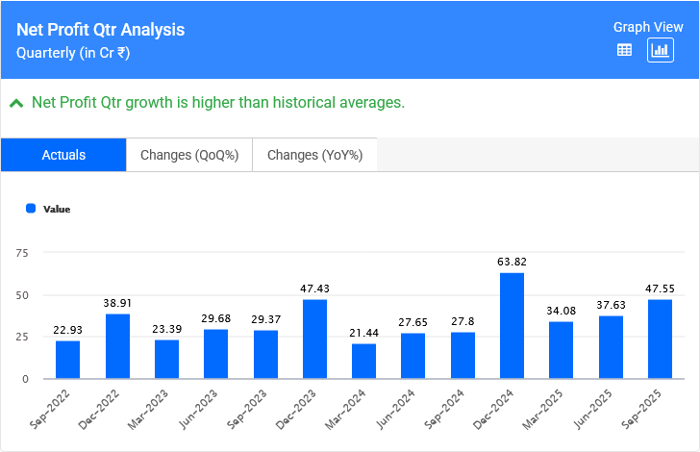Click the Net Profit growth insight text

218,102
